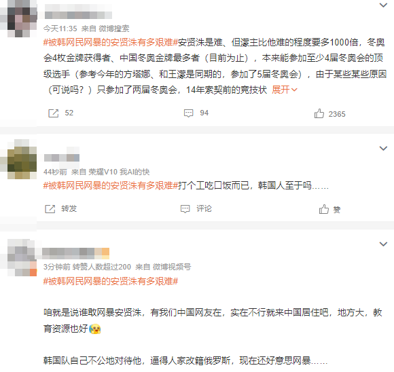Click repost icon on first post with 52
This screenshot has height=372, width=394.
53,113
